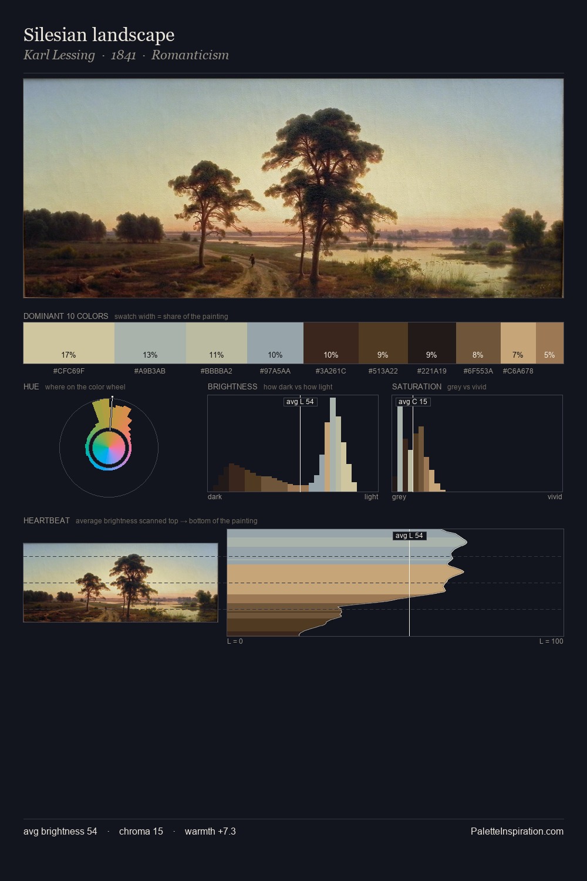Click the last swatch showing 5%

(549, 343)
